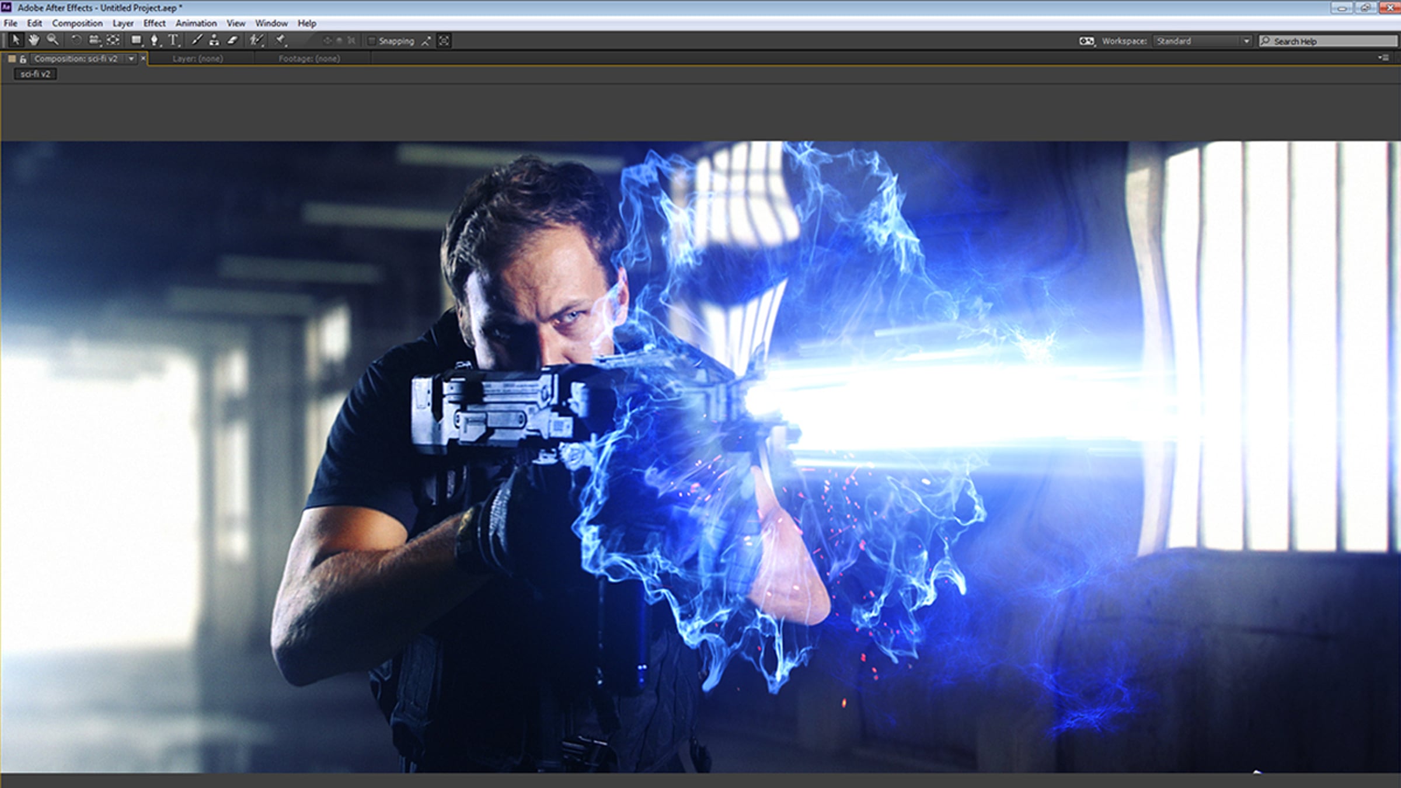Select the Puppet Pin tool
Viewport: 1401px width, 788px height.
[281, 40]
